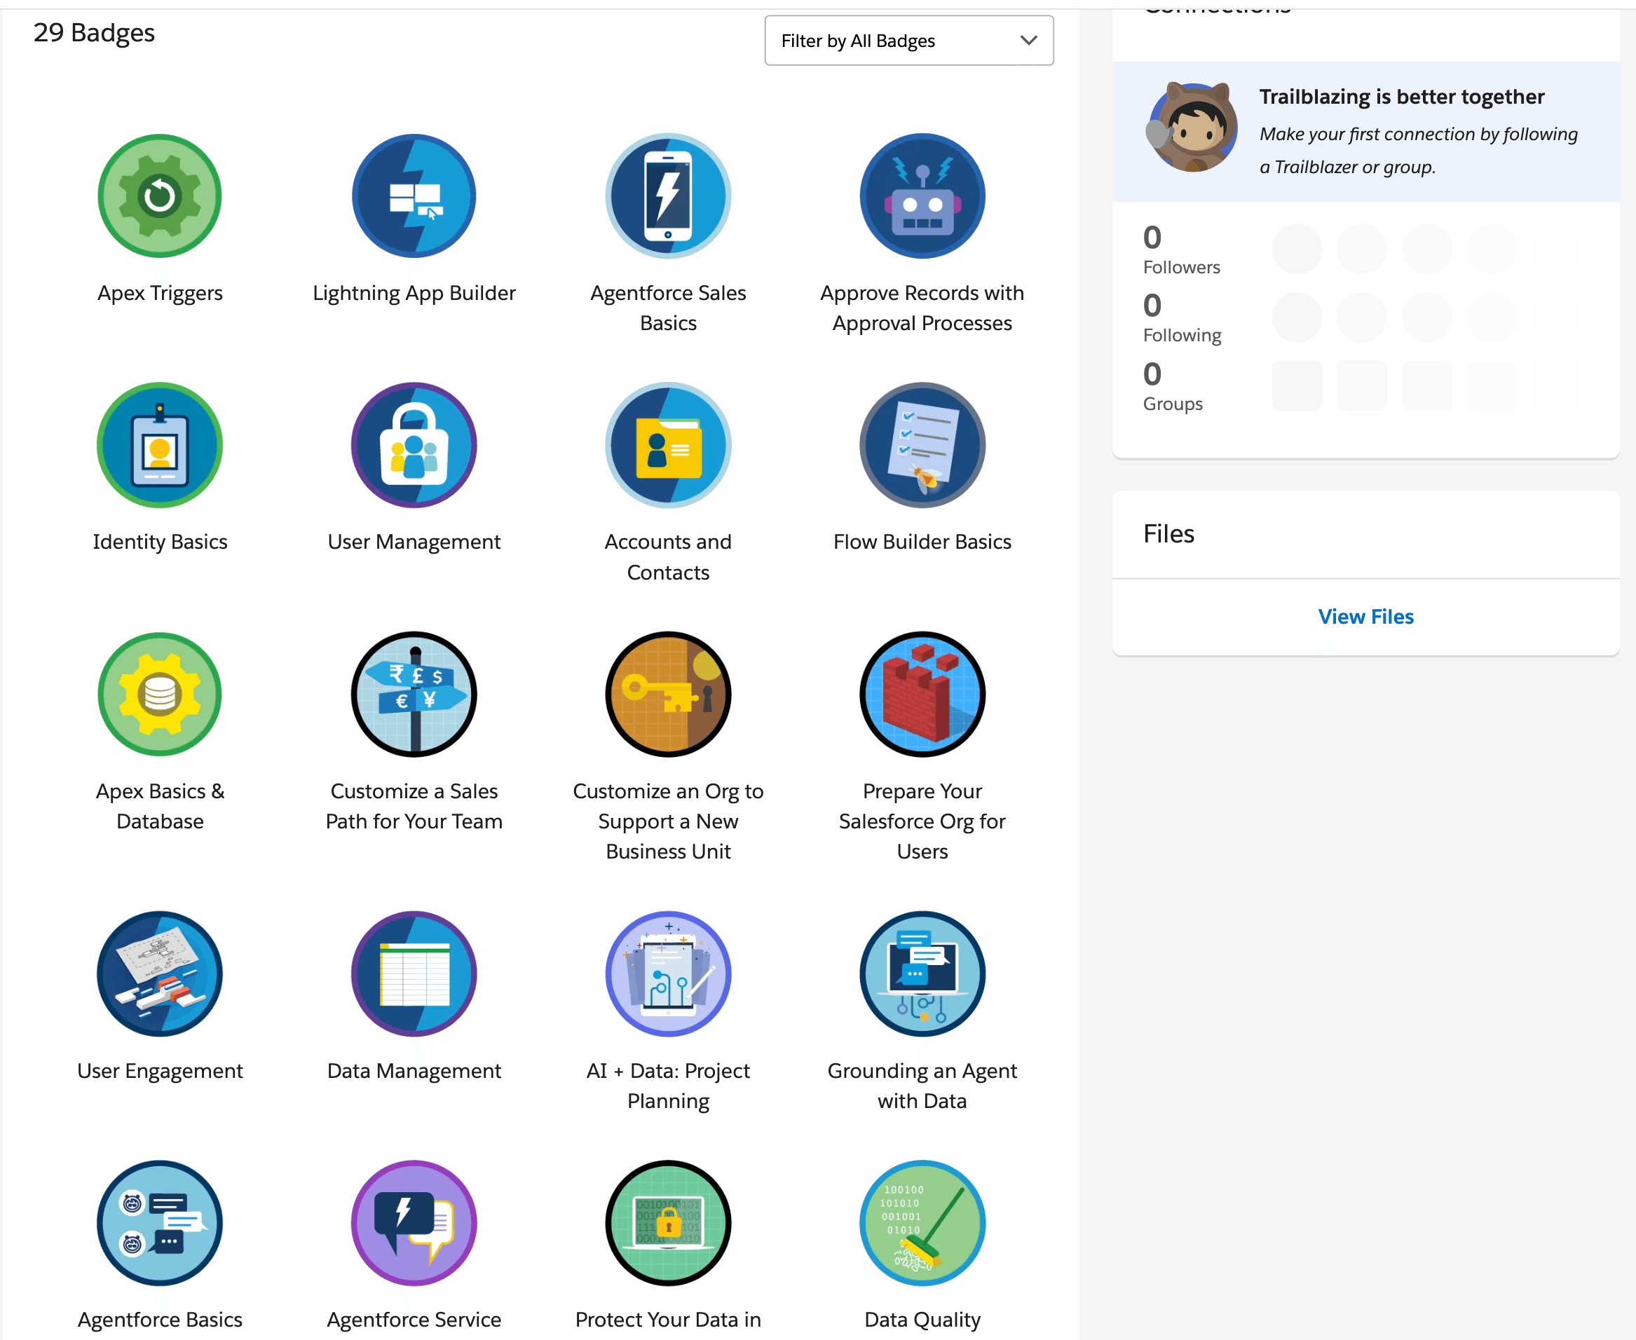
Task: Click the Accounts and Contacts folder badge icon
Action: pos(668,444)
